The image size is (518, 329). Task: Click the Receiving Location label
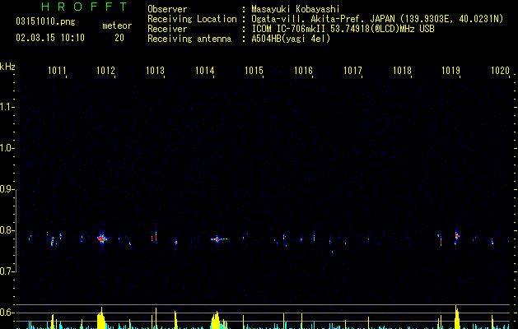click(x=192, y=19)
